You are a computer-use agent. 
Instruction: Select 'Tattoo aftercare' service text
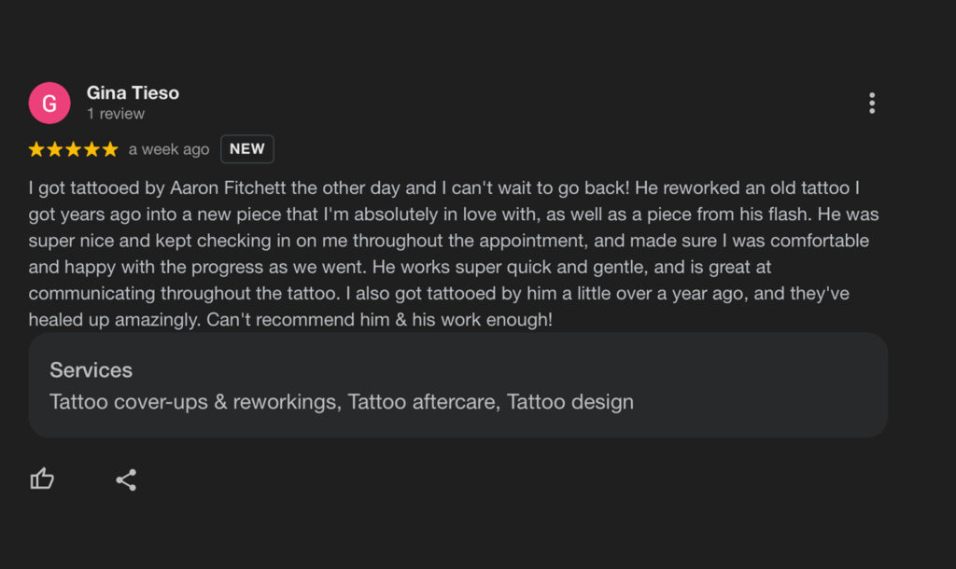click(x=424, y=402)
